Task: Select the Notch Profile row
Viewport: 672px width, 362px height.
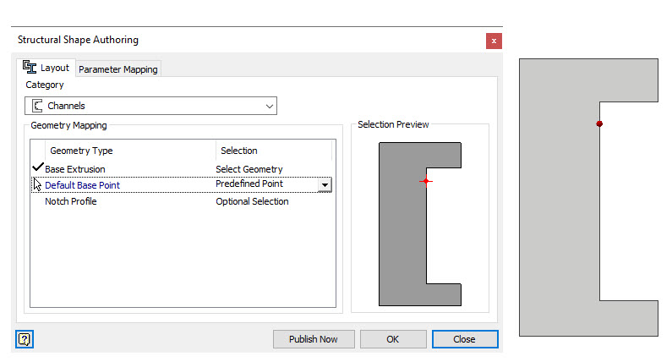Action: pos(181,201)
